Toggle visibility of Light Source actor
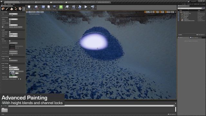The height and width of the screenshot is (116, 206). pyautogui.click(x=178, y=15)
